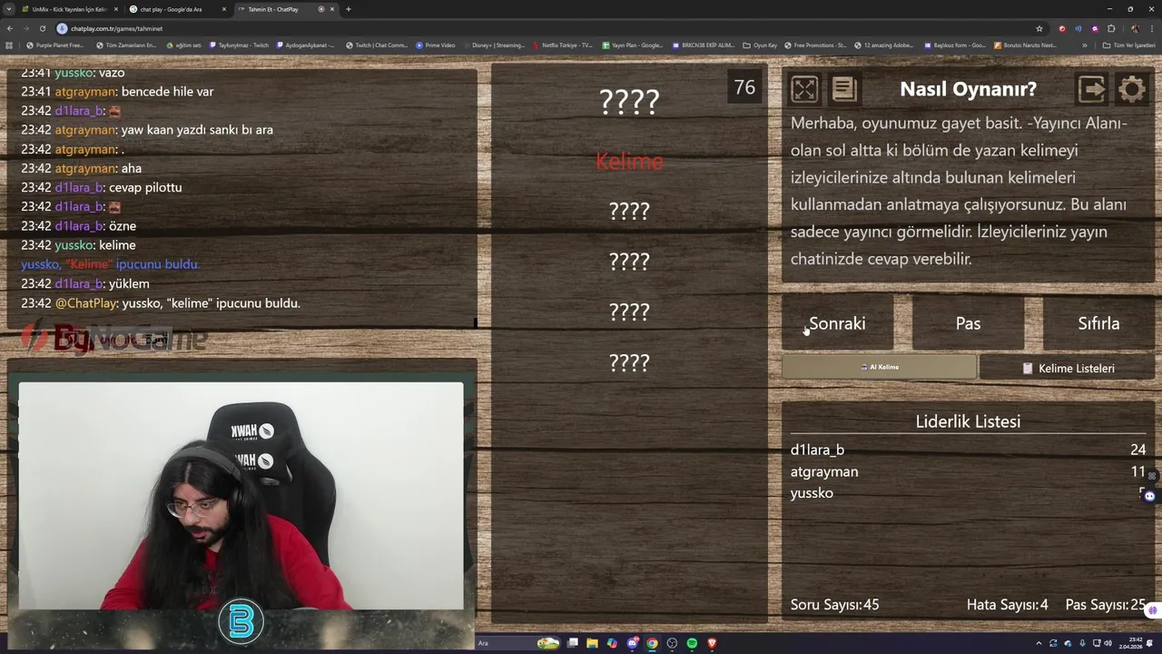This screenshot has height=654, width=1162.
Task: Click the Windows taskbar search box
Action: (517, 643)
